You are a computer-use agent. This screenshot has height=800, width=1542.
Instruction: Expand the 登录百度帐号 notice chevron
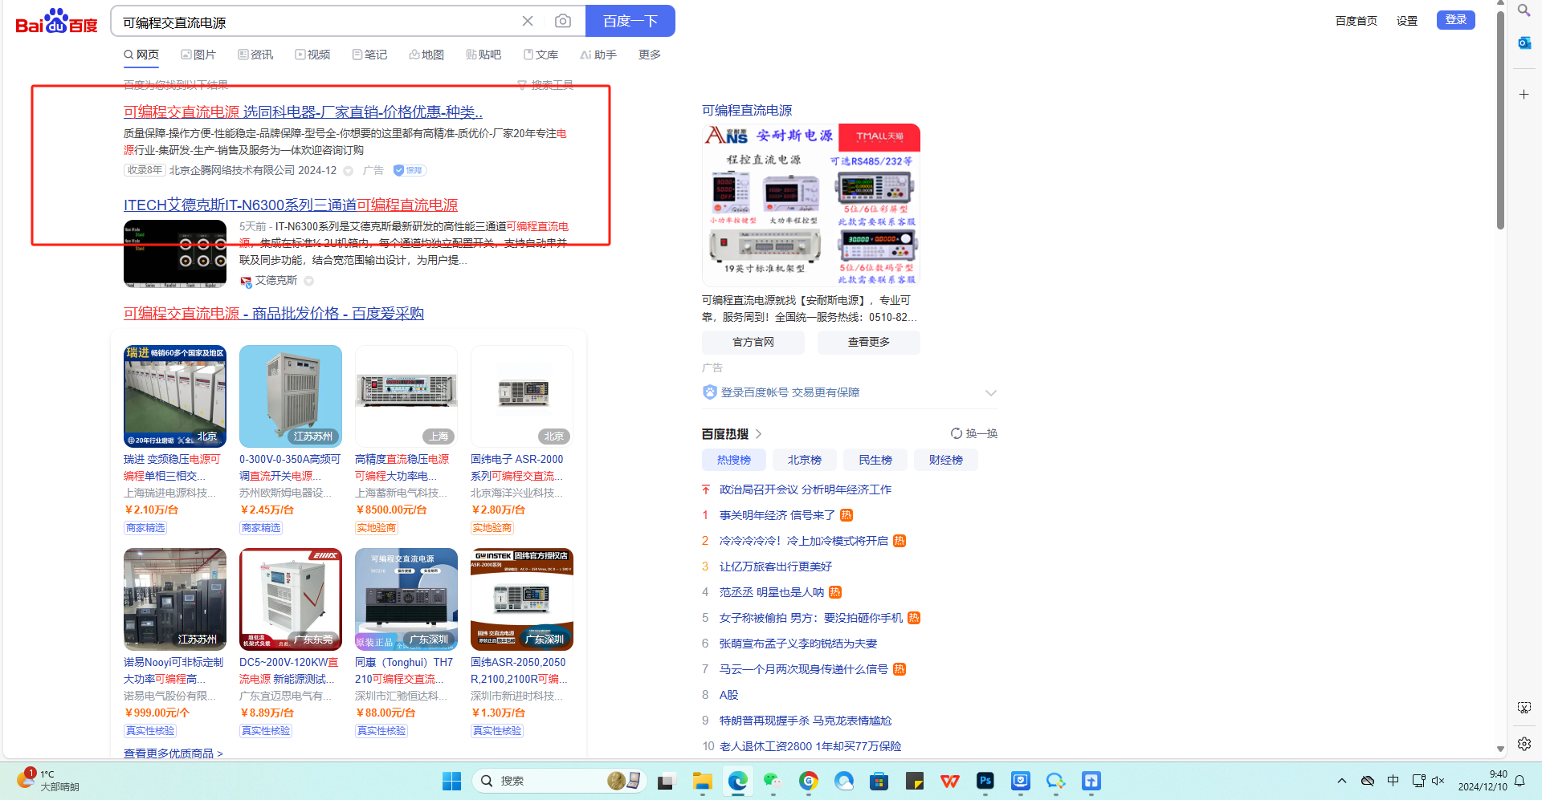(991, 392)
